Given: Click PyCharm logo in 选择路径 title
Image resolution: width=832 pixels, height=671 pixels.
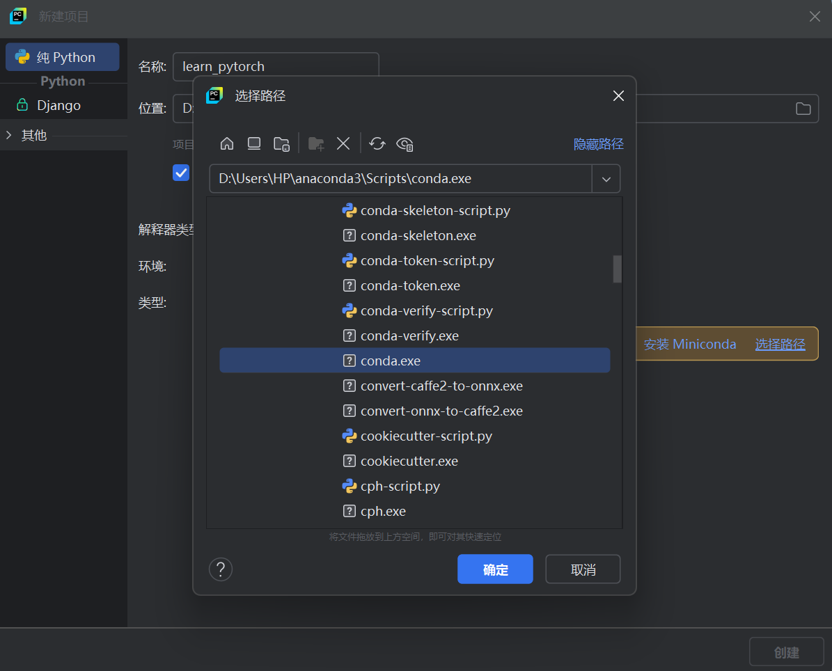Looking at the screenshot, I should click(x=214, y=95).
